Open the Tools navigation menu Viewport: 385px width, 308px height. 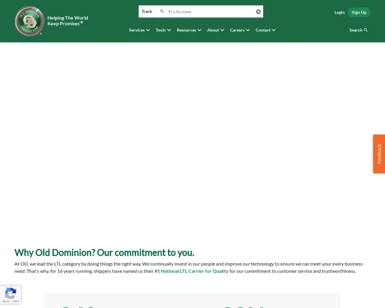[x=163, y=30]
